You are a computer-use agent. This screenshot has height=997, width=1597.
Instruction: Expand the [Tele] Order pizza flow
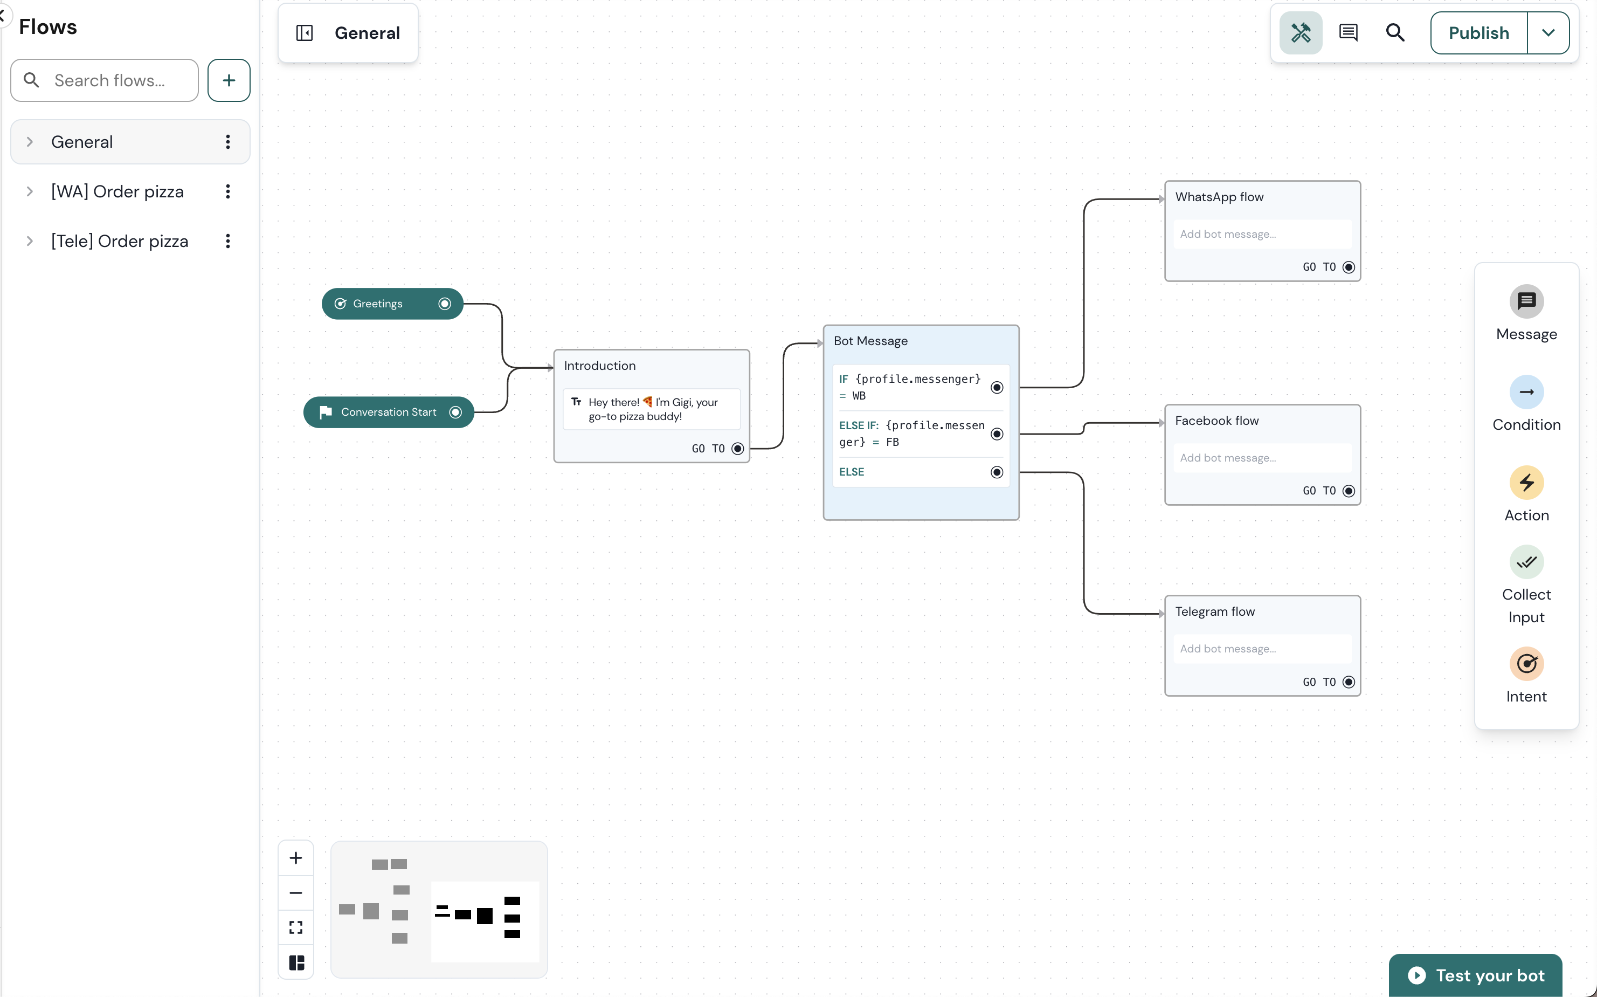[30, 242]
